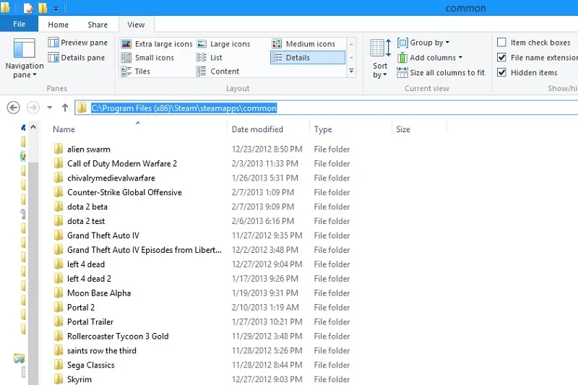The height and width of the screenshot is (385, 578).
Task: Switch to the Share tab
Action: click(x=98, y=25)
